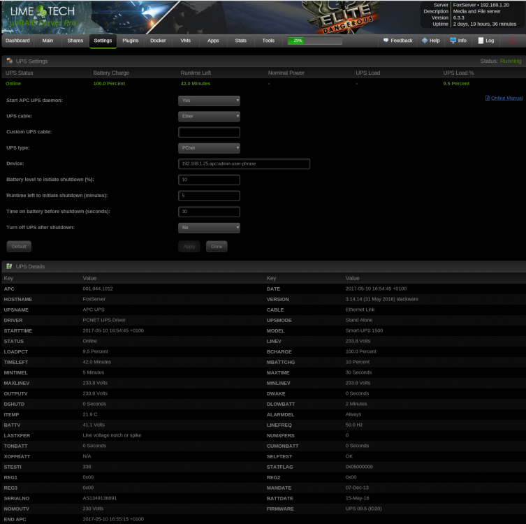Viewport: 526px width, 524px height.
Task: Click the Always ALARMDEL value
Action: coord(353,414)
